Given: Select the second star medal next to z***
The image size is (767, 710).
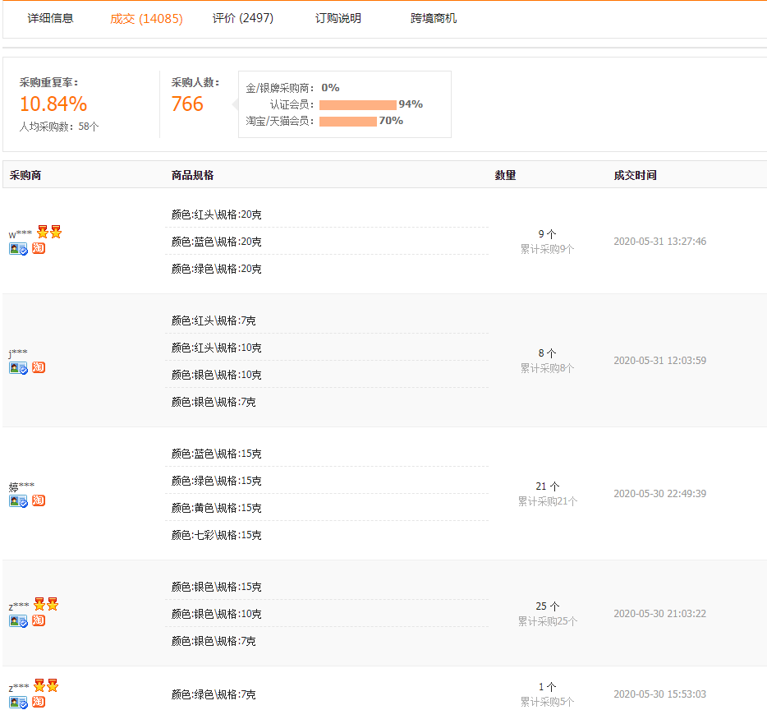Looking at the screenshot, I should pyautogui.click(x=53, y=604).
